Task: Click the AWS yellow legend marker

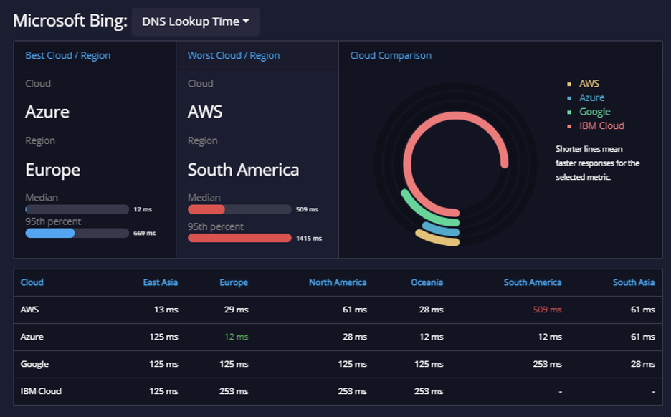Action: coord(568,85)
